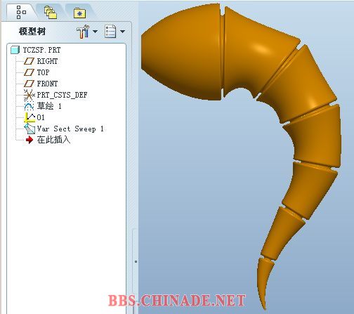Image resolution: width=354 pixels, height=314 pixels.
Task: Open the Folder Browser tab
Action: coord(51,13)
